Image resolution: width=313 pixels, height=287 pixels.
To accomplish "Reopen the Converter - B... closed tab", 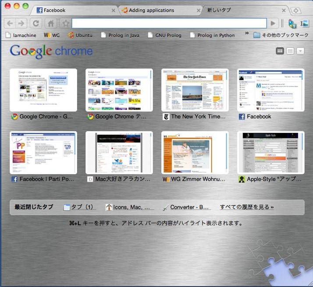I will [x=187, y=207].
